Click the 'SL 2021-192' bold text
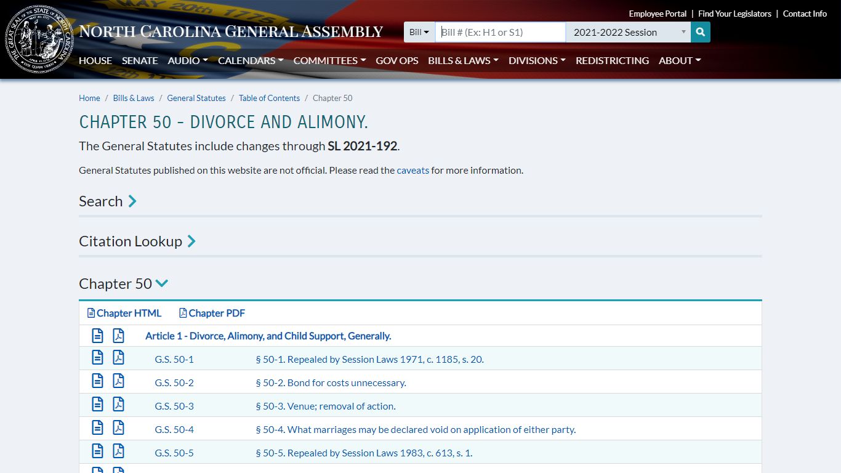 click(x=362, y=146)
